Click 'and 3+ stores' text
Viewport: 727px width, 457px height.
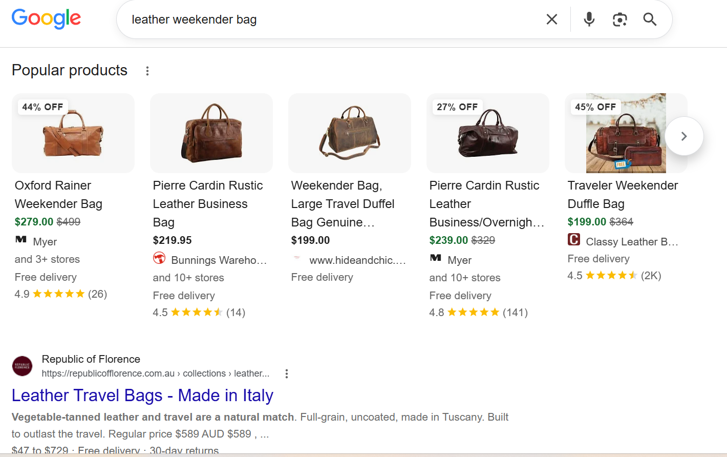click(x=47, y=259)
